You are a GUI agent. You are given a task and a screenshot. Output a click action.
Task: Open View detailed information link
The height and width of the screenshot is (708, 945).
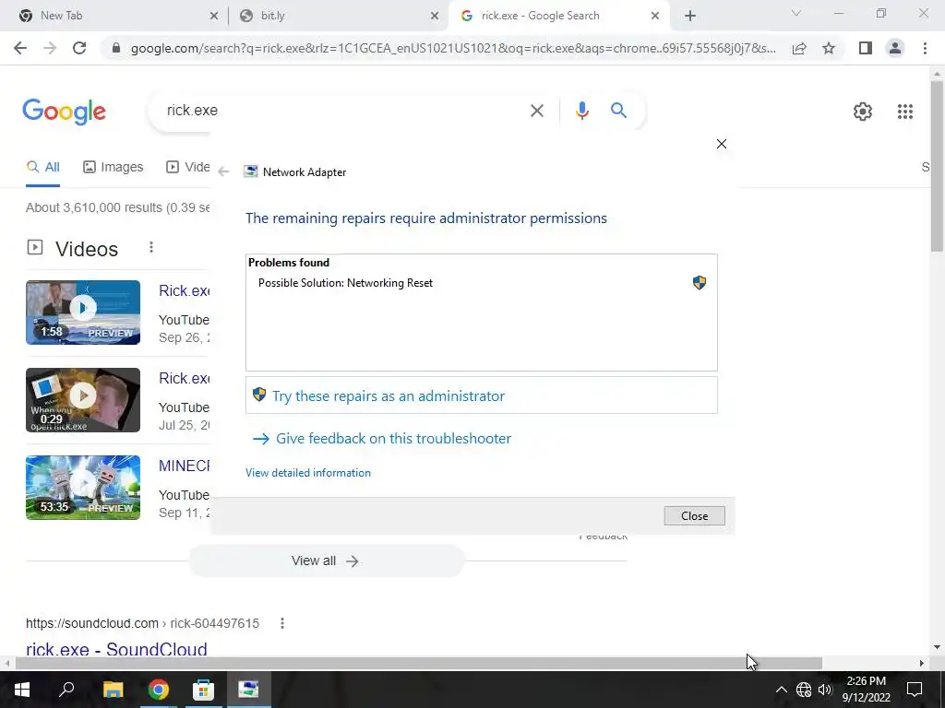pyautogui.click(x=308, y=473)
